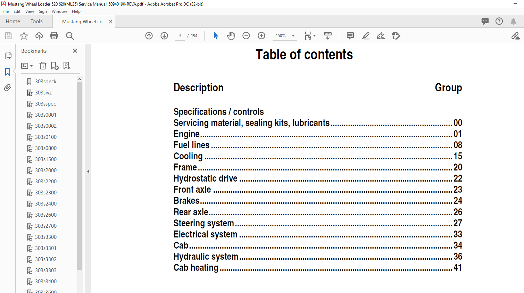Click the Save file icon

click(9, 36)
